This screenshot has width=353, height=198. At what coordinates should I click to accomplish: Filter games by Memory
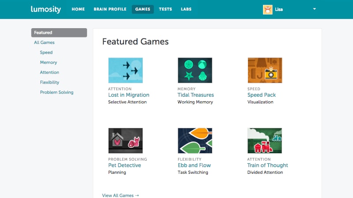49,62
